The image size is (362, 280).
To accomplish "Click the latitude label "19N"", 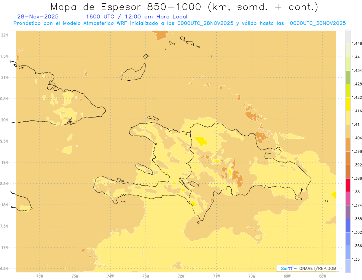I will 4,163.
